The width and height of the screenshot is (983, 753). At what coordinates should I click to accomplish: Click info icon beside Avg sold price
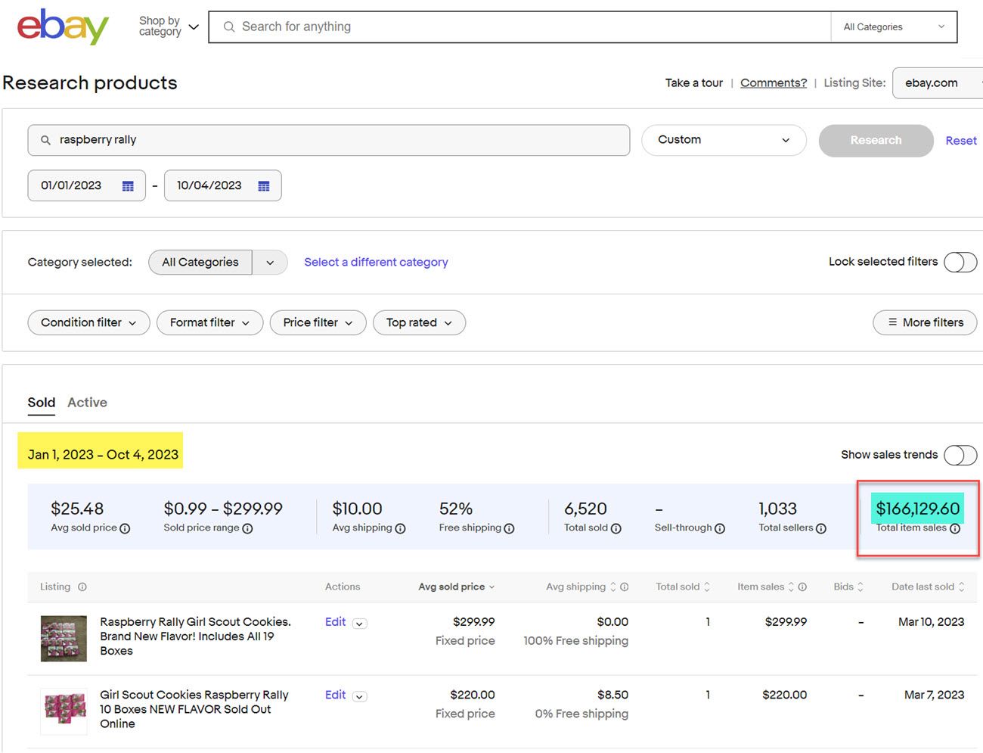125,528
